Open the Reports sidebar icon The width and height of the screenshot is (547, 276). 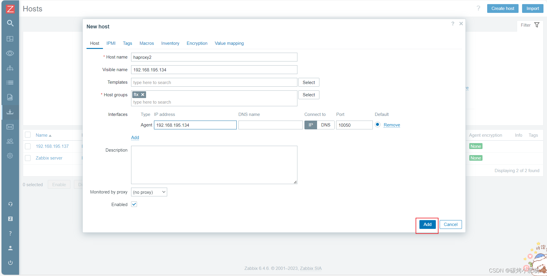10,97
